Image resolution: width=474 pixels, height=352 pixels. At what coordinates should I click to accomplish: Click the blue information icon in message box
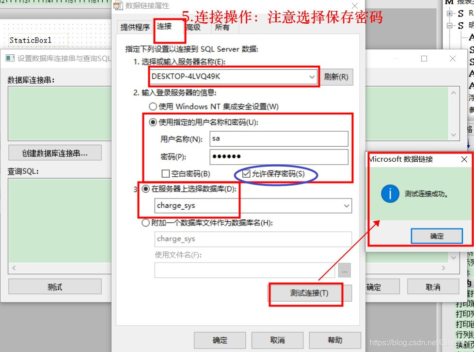click(390, 194)
